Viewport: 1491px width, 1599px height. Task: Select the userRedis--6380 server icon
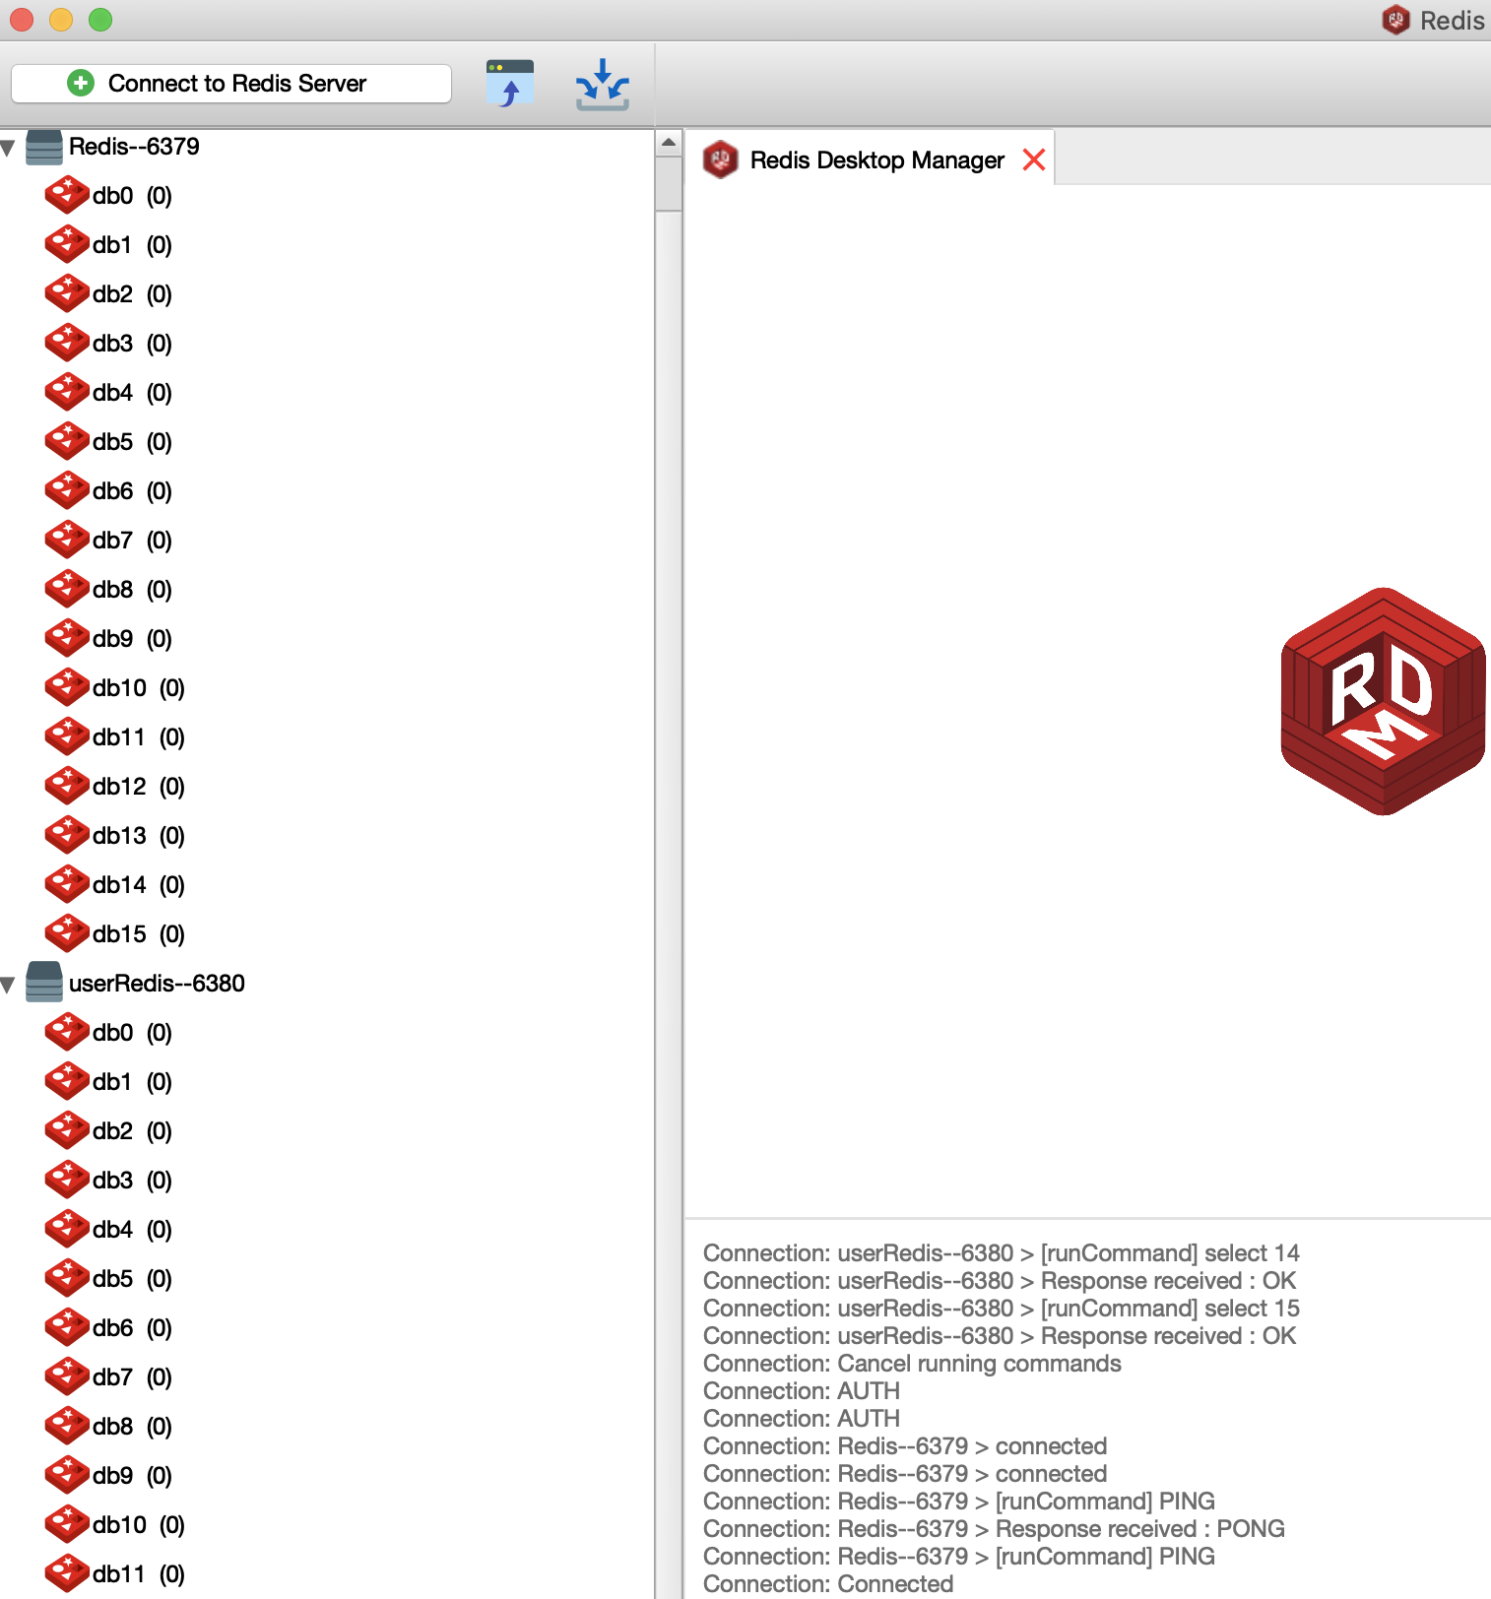[44, 982]
